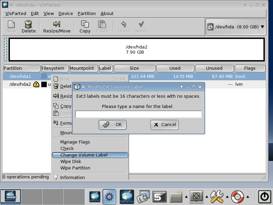Click the power button in the taskbar
Screen dimensions: 273x205
click(x=264, y=197)
